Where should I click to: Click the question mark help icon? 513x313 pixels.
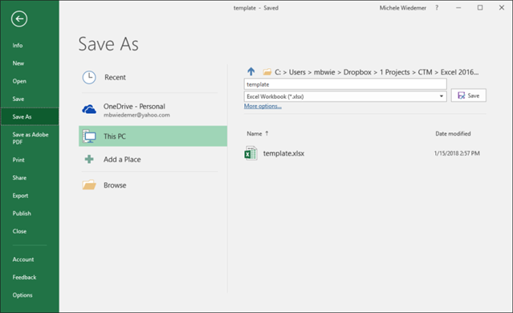pyautogui.click(x=437, y=7)
